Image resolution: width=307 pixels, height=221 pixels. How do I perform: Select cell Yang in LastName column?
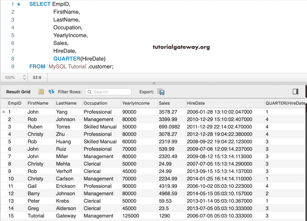[69, 112]
